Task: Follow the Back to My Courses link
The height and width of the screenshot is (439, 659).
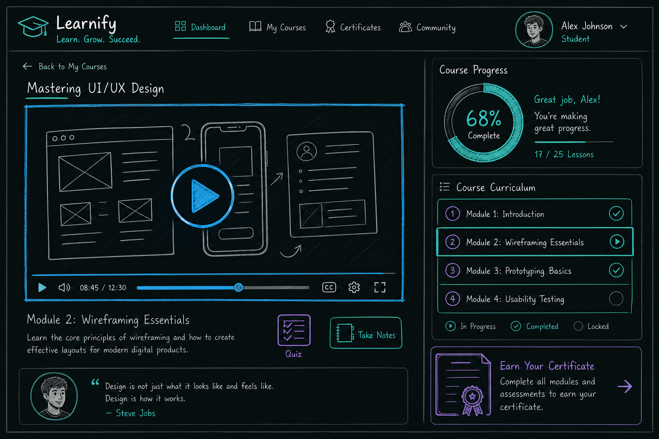Action: click(x=73, y=66)
